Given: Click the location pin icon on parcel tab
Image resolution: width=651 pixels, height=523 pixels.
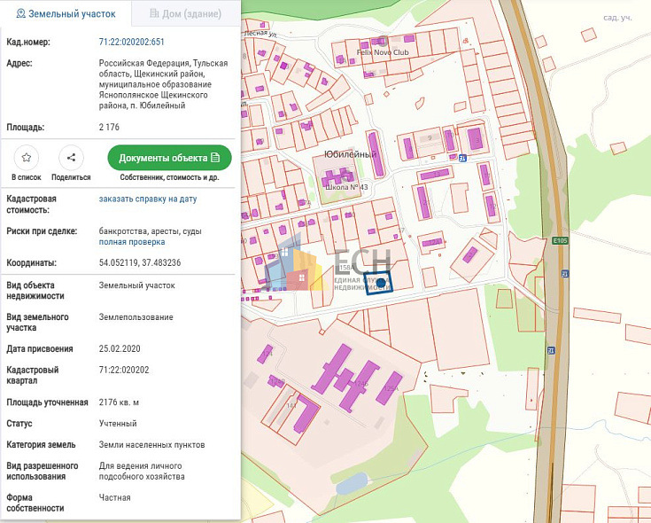Looking at the screenshot, I should 20,13.
